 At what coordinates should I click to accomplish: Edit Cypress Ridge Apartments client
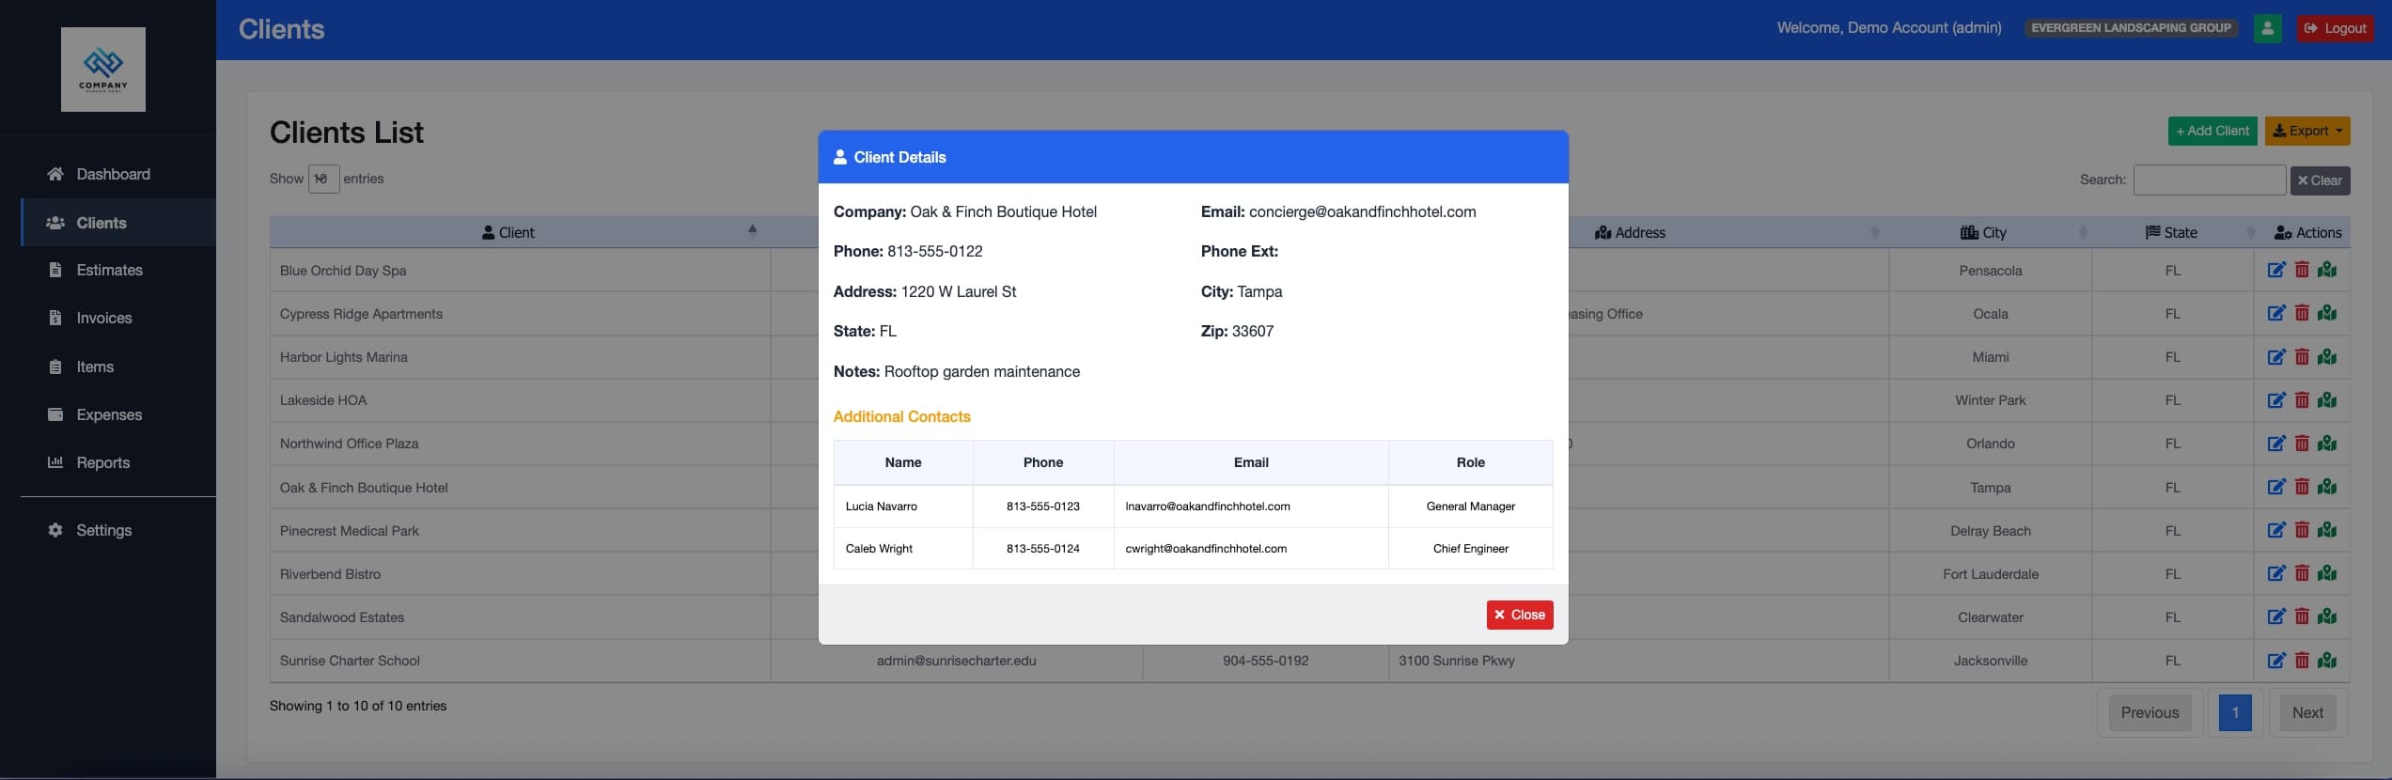pyautogui.click(x=2276, y=313)
